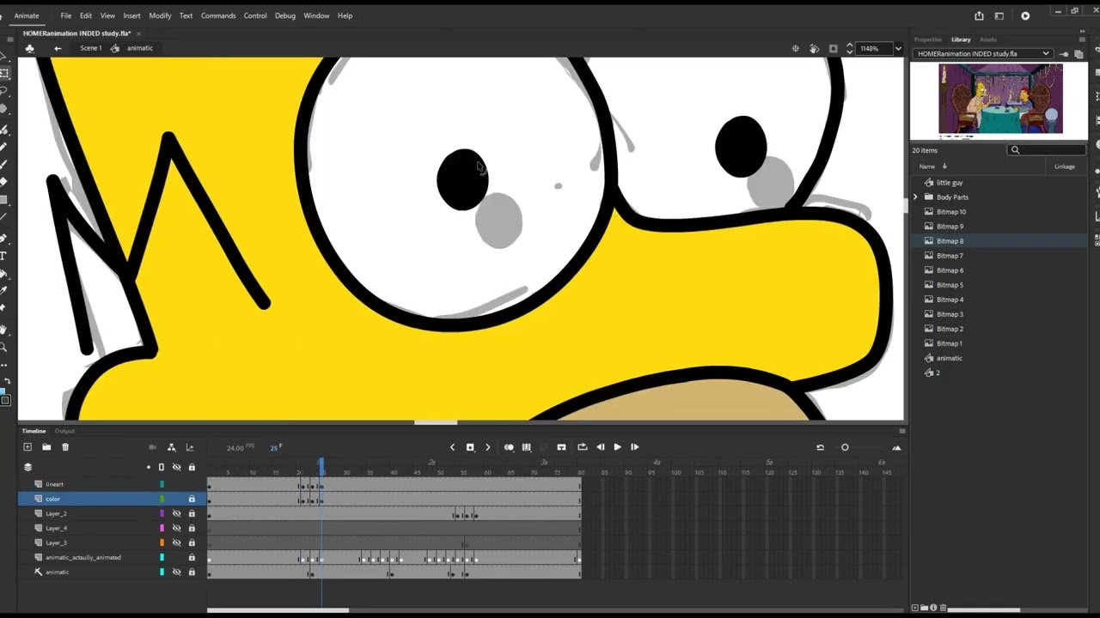
Task: Switch to the Assets tab
Action: (988, 39)
